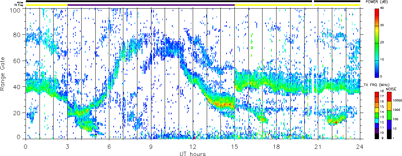Click the 14 tick on TX FRQ colorbar
Image resolution: width=402 pixels, height=156 pixels.
(x=383, y=112)
